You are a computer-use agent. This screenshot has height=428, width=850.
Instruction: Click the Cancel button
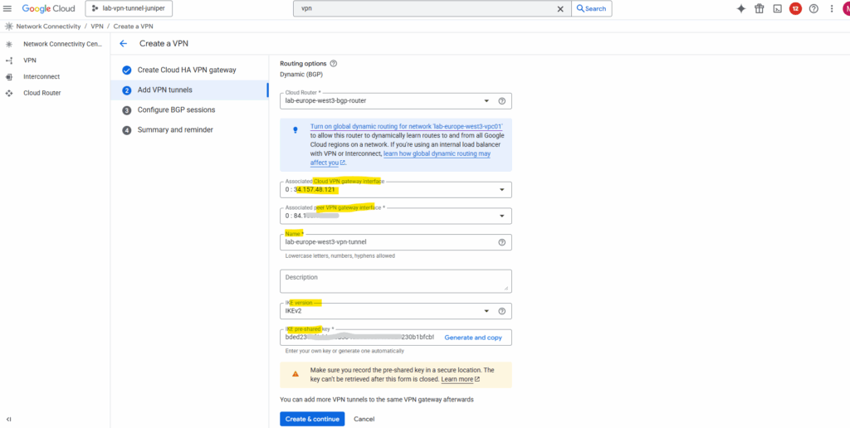pos(364,419)
